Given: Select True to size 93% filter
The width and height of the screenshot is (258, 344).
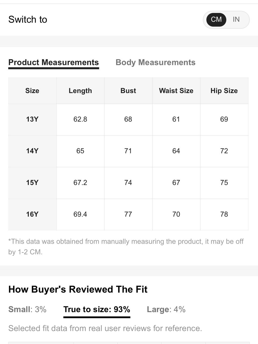Looking at the screenshot, I should 97,310.
